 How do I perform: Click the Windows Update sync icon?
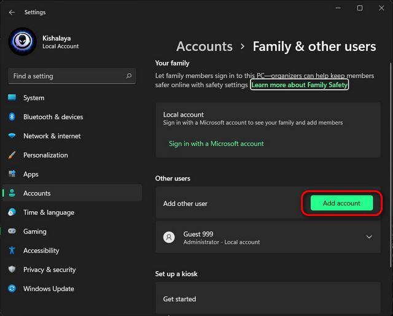point(12,288)
